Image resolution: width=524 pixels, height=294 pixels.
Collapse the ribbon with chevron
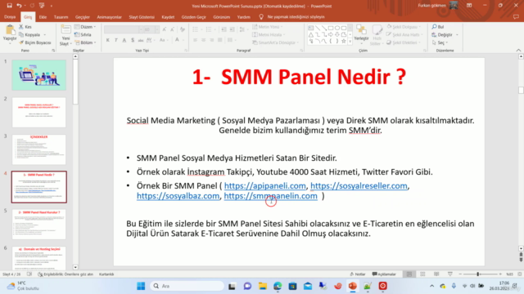[x=518, y=51]
